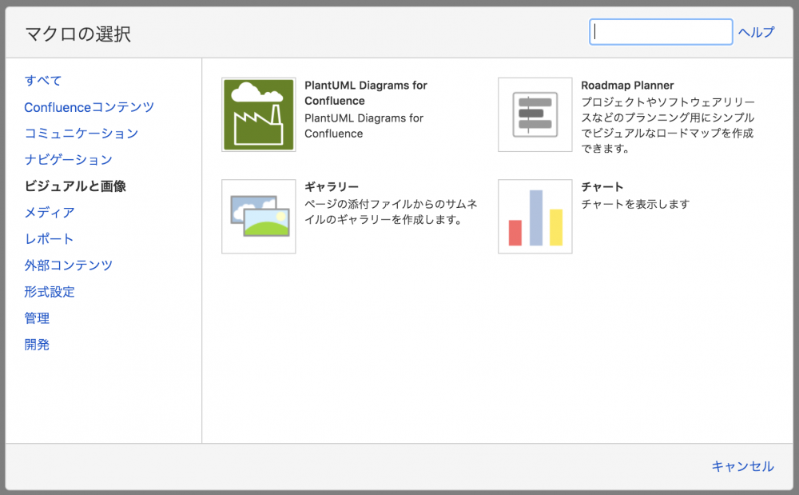Click the ギャラリー thumbnail description text
This screenshot has height=495, width=799.
click(391, 212)
